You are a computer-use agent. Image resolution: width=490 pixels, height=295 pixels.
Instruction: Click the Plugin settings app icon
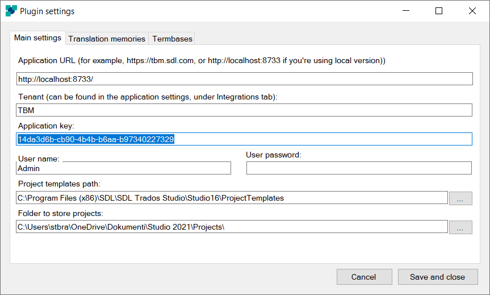[x=11, y=11]
